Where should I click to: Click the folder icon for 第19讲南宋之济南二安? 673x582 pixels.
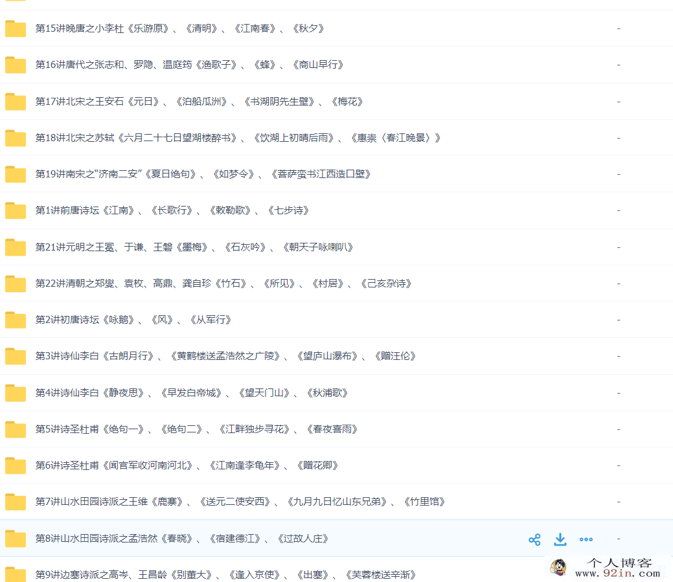pyautogui.click(x=16, y=174)
